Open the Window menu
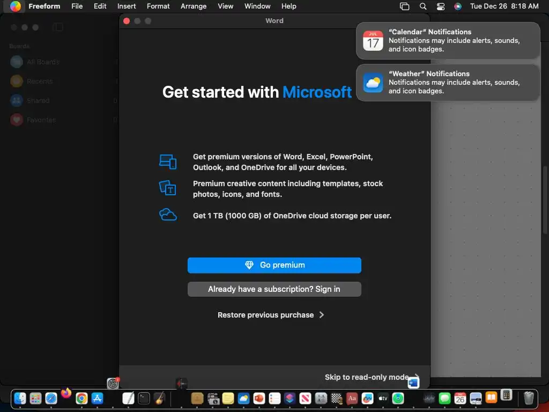Viewport: 549px width, 412px height. click(257, 6)
